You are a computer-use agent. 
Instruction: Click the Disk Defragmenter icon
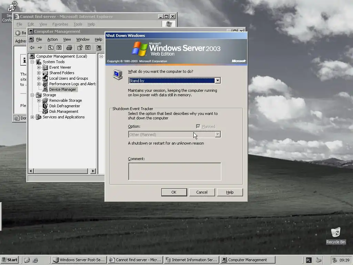(45, 106)
